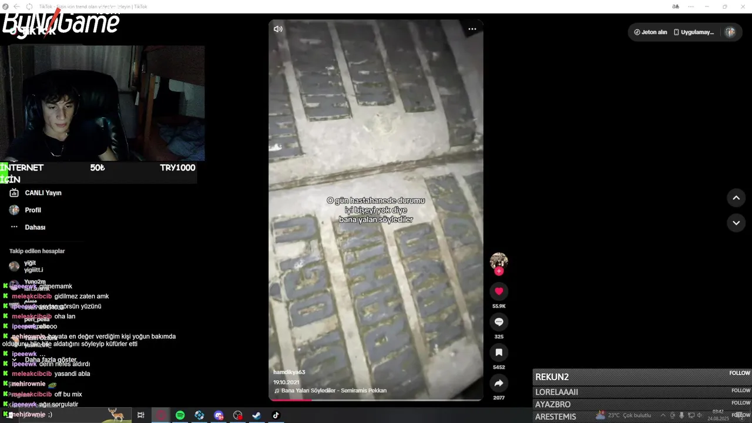752x423 pixels.
Task: Click Takip edilen hesaplar heading
Action: click(37, 251)
